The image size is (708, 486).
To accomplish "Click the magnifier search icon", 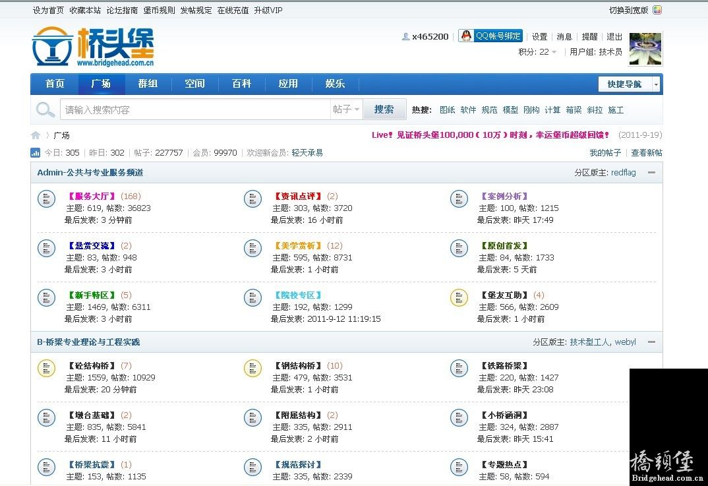I will click(45, 109).
